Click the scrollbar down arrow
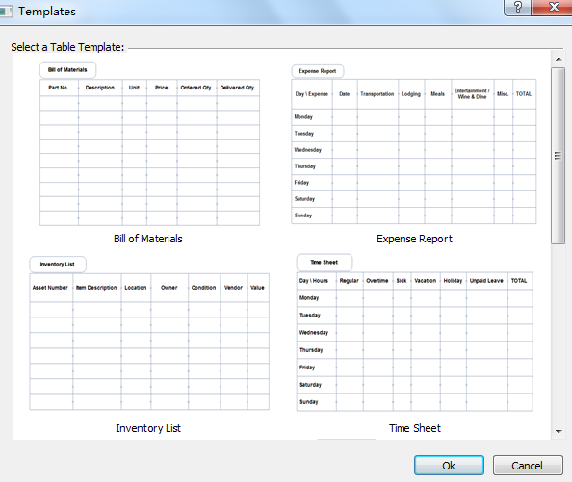The image size is (572, 482). (559, 431)
